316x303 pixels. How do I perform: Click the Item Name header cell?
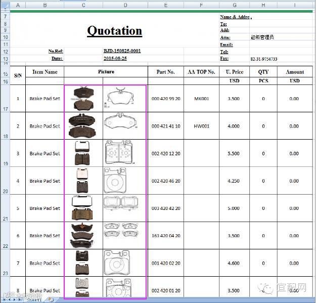click(44, 72)
